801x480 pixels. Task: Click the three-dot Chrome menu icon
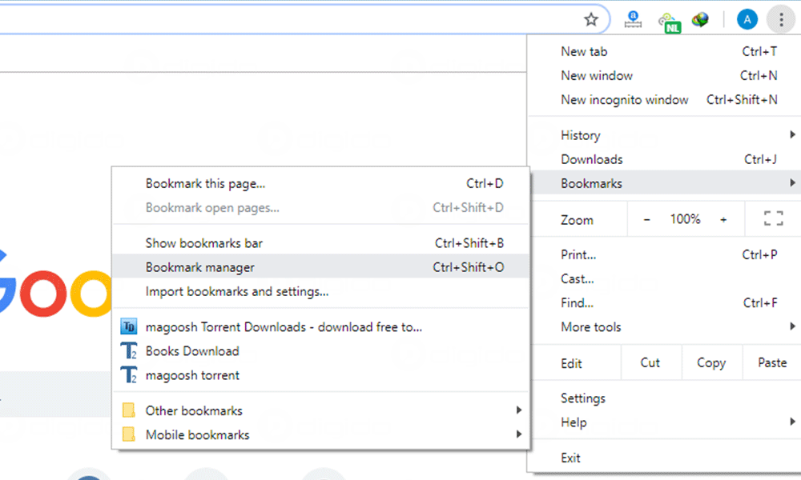781,19
